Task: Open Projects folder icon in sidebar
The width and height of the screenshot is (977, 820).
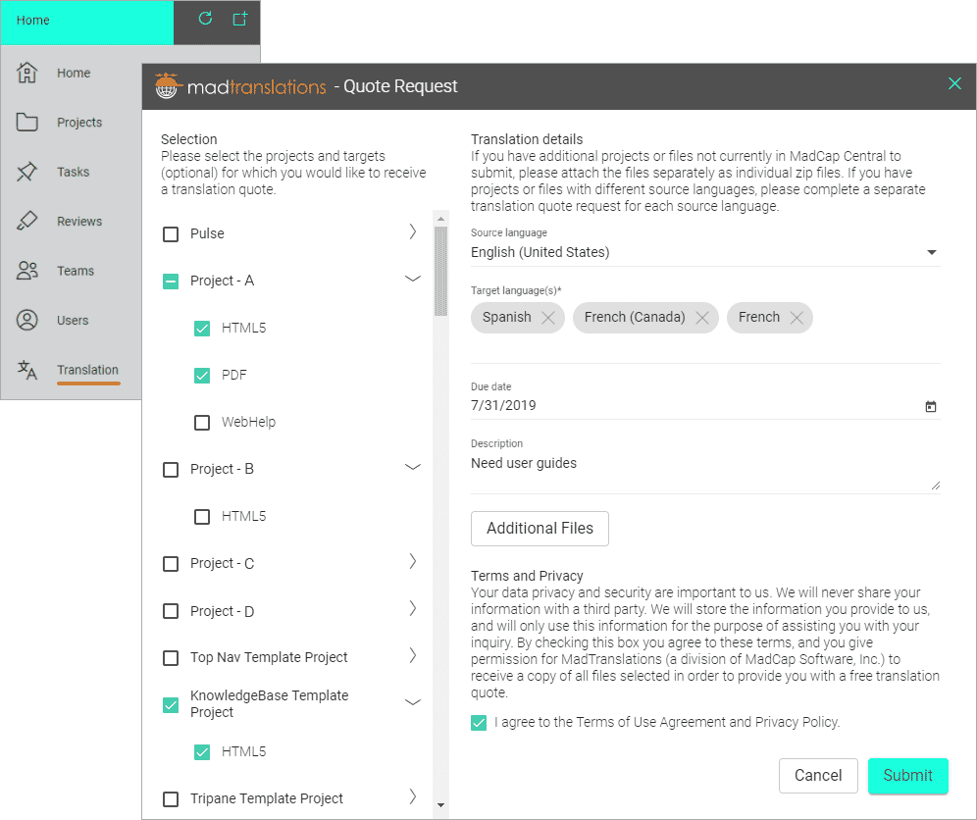Action: point(26,123)
